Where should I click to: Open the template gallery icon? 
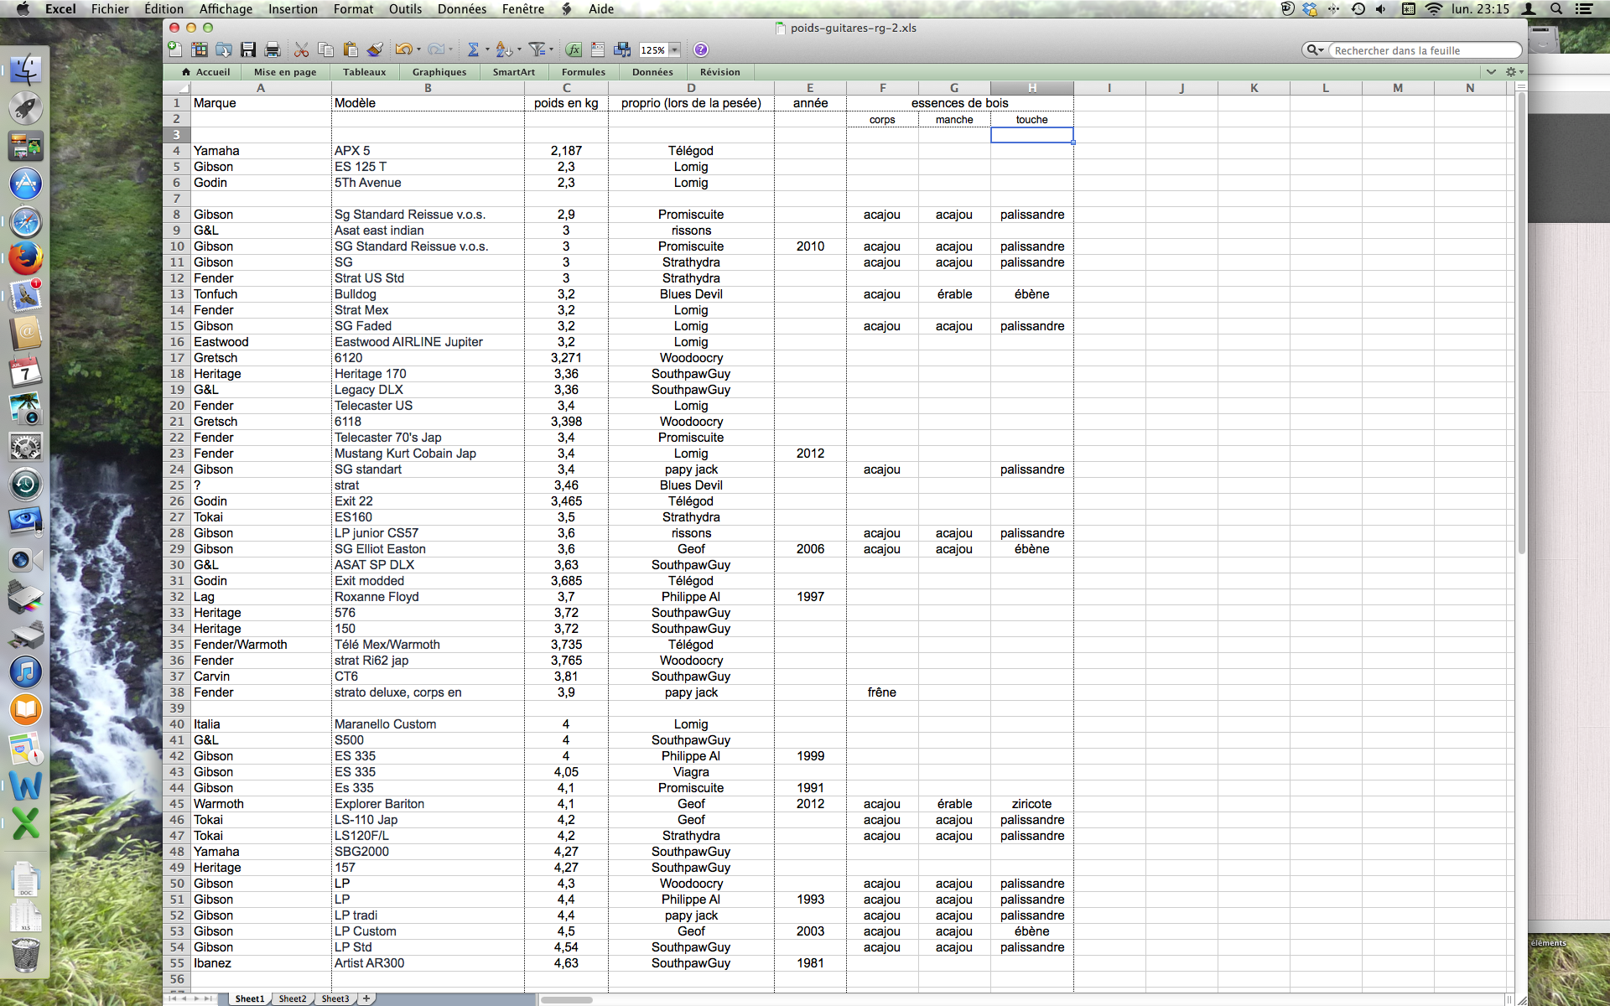200,49
